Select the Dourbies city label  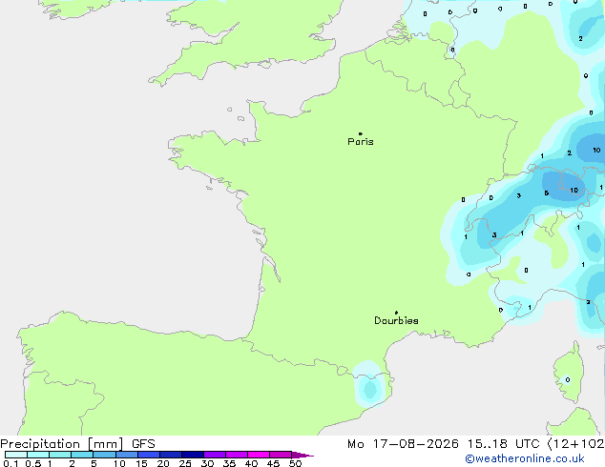396,320
